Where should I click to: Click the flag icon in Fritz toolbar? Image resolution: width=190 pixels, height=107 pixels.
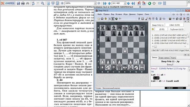point(120,19)
